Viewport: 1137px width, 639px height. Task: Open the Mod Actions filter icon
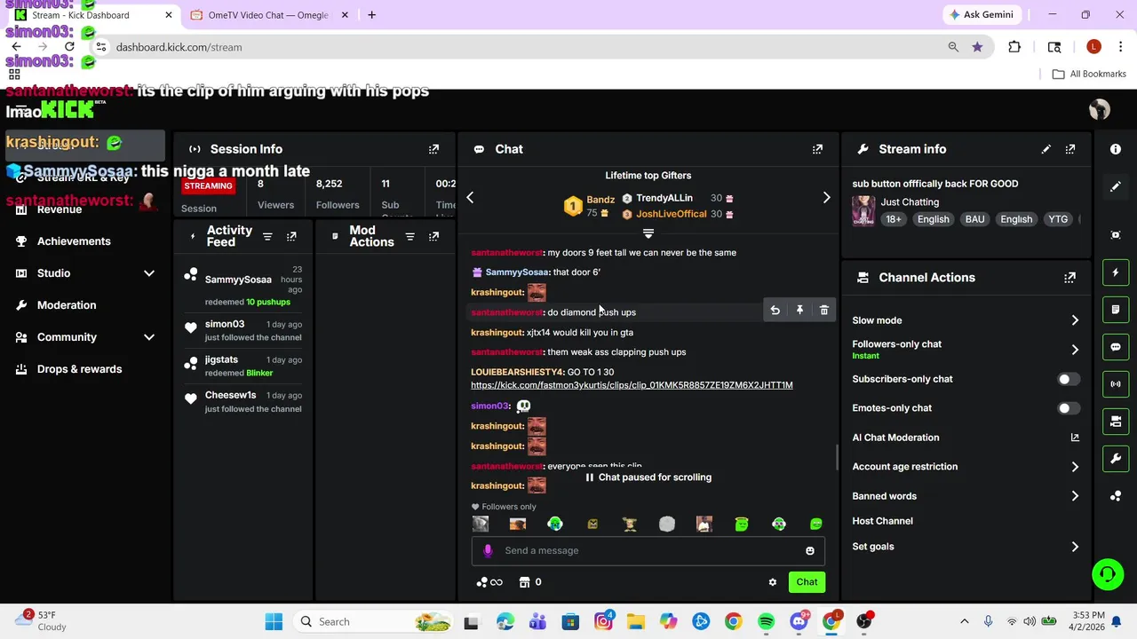point(409,236)
